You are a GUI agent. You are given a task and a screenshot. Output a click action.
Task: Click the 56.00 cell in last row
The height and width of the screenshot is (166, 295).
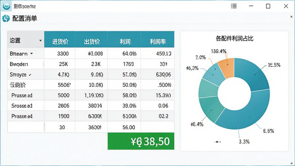124,127
